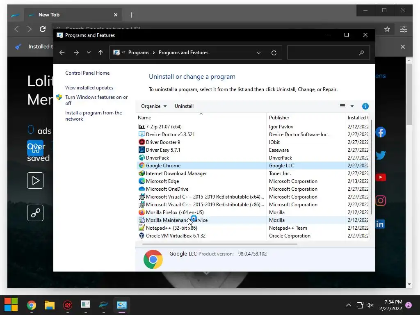The height and width of the screenshot is (315, 420).
Task: Click Programs in the breadcrumb path
Action: (139, 52)
